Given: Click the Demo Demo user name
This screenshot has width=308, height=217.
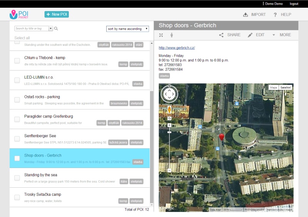Looking at the screenshot, I should pos(274,4).
